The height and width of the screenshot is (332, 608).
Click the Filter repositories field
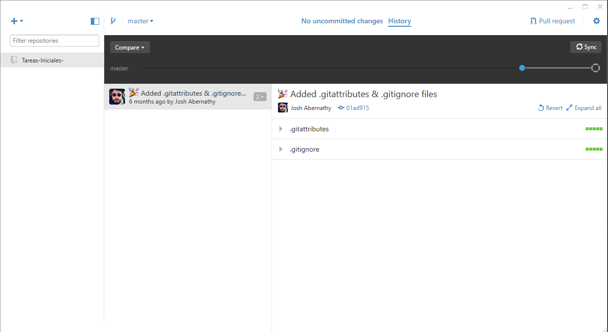point(55,41)
